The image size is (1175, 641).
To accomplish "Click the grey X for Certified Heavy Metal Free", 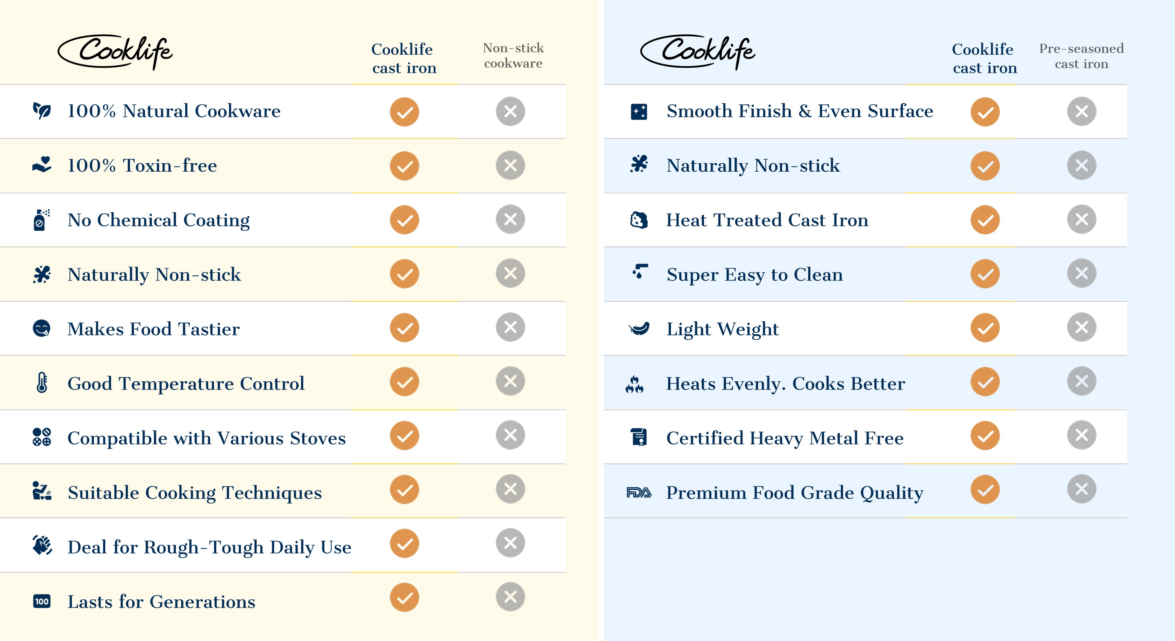I will click(1081, 435).
